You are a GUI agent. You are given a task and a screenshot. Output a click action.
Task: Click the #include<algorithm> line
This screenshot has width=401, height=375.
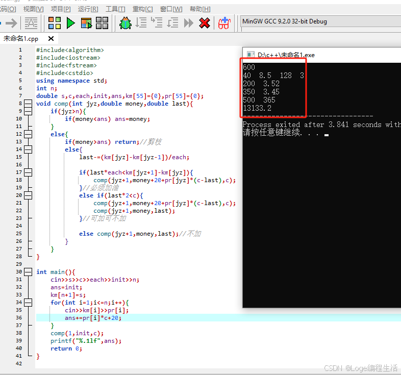(x=70, y=50)
